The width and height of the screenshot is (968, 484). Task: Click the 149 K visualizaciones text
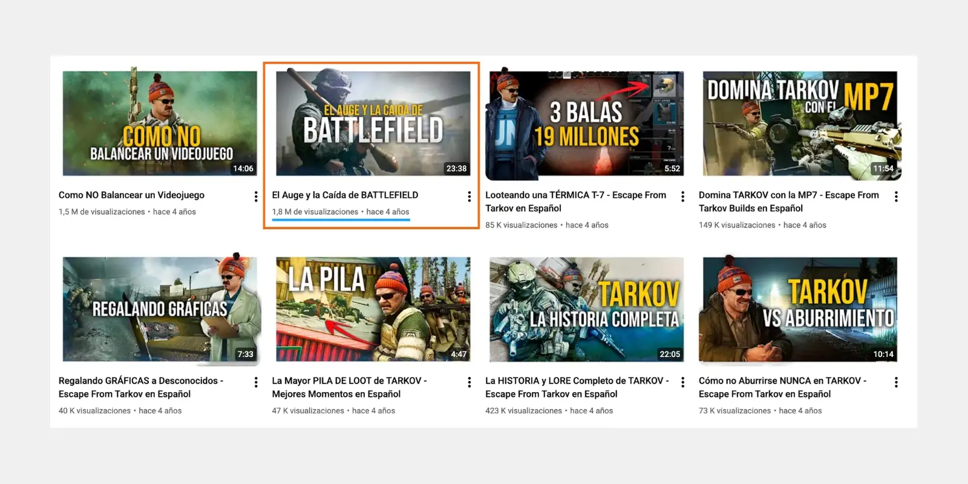pos(737,225)
